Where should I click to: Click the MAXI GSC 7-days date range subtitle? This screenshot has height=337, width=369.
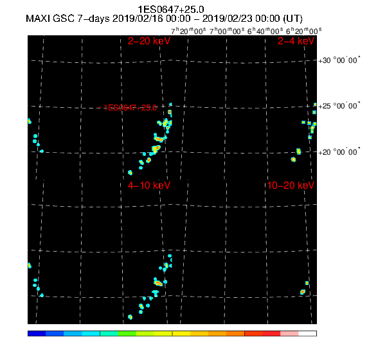[x=164, y=19]
